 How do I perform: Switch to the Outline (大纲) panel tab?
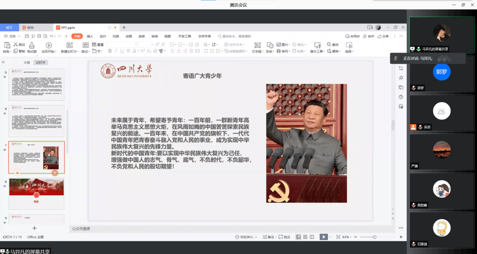coord(27,62)
